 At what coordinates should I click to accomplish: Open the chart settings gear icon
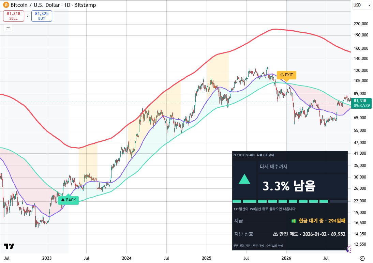click(x=362, y=258)
